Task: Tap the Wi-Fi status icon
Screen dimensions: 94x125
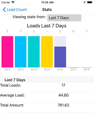Action: pyautogui.click(x=13, y=2)
